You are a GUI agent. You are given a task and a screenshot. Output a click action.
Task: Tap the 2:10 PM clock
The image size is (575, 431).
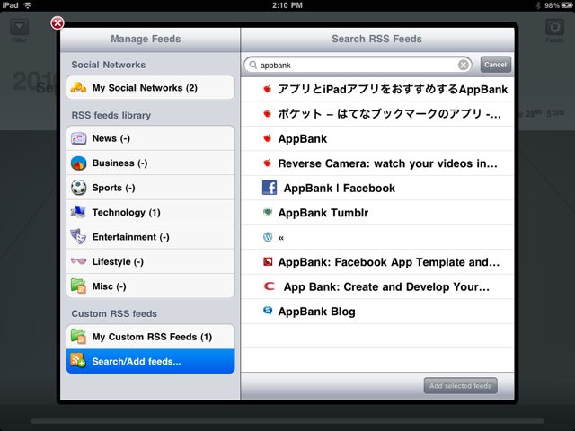(x=287, y=5)
